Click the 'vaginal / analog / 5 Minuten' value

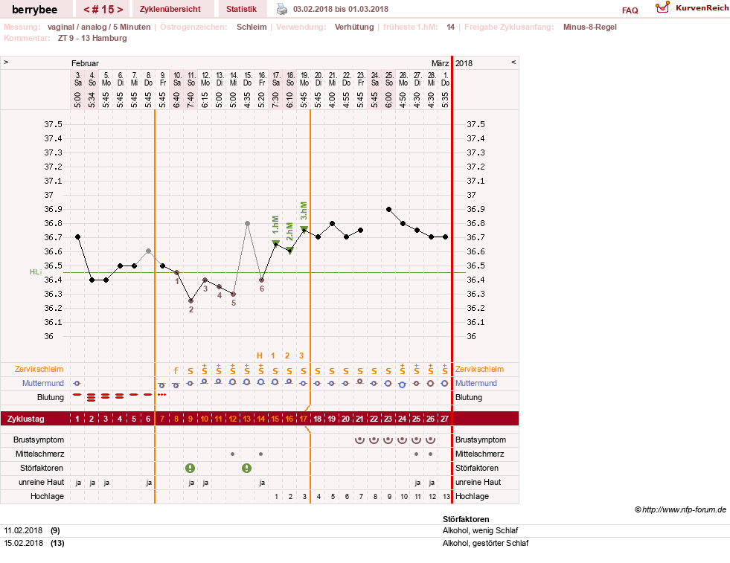pos(99,27)
